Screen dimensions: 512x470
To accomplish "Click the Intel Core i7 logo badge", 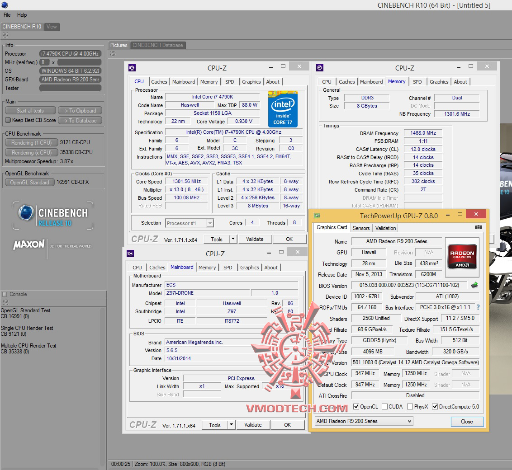I will [x=283, y=109].
